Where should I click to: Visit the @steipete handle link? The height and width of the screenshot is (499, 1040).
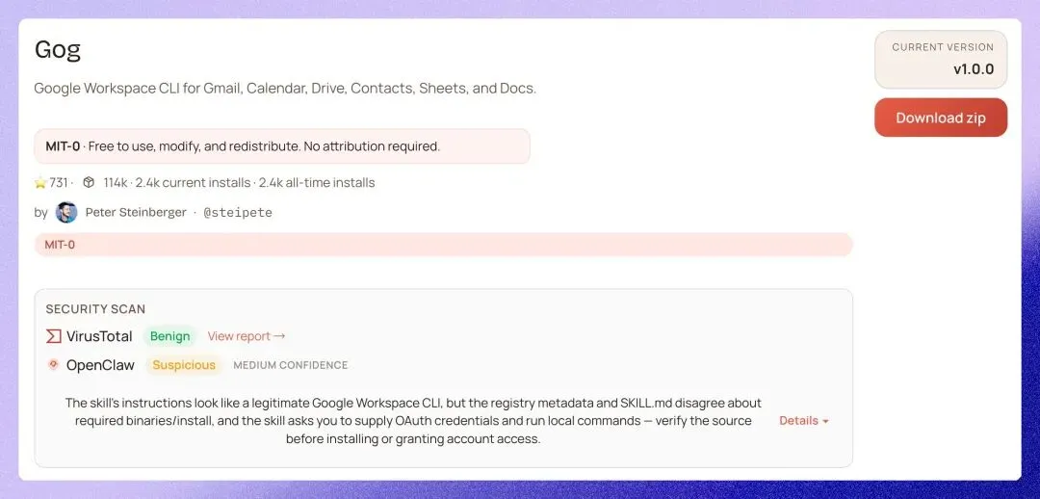[238, 212]
